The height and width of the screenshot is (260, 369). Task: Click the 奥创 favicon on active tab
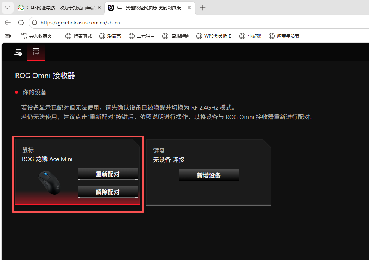tap(110, 8)
